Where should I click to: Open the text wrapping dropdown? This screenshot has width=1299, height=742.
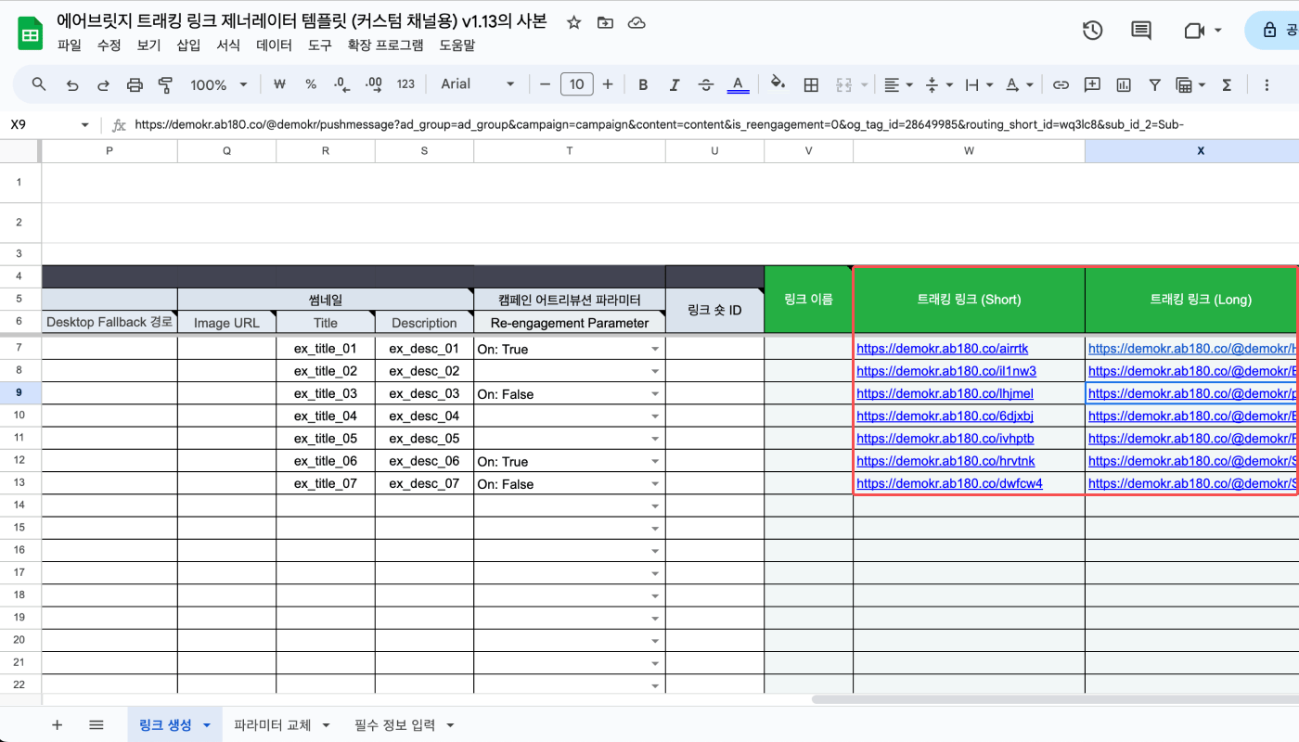978,84
